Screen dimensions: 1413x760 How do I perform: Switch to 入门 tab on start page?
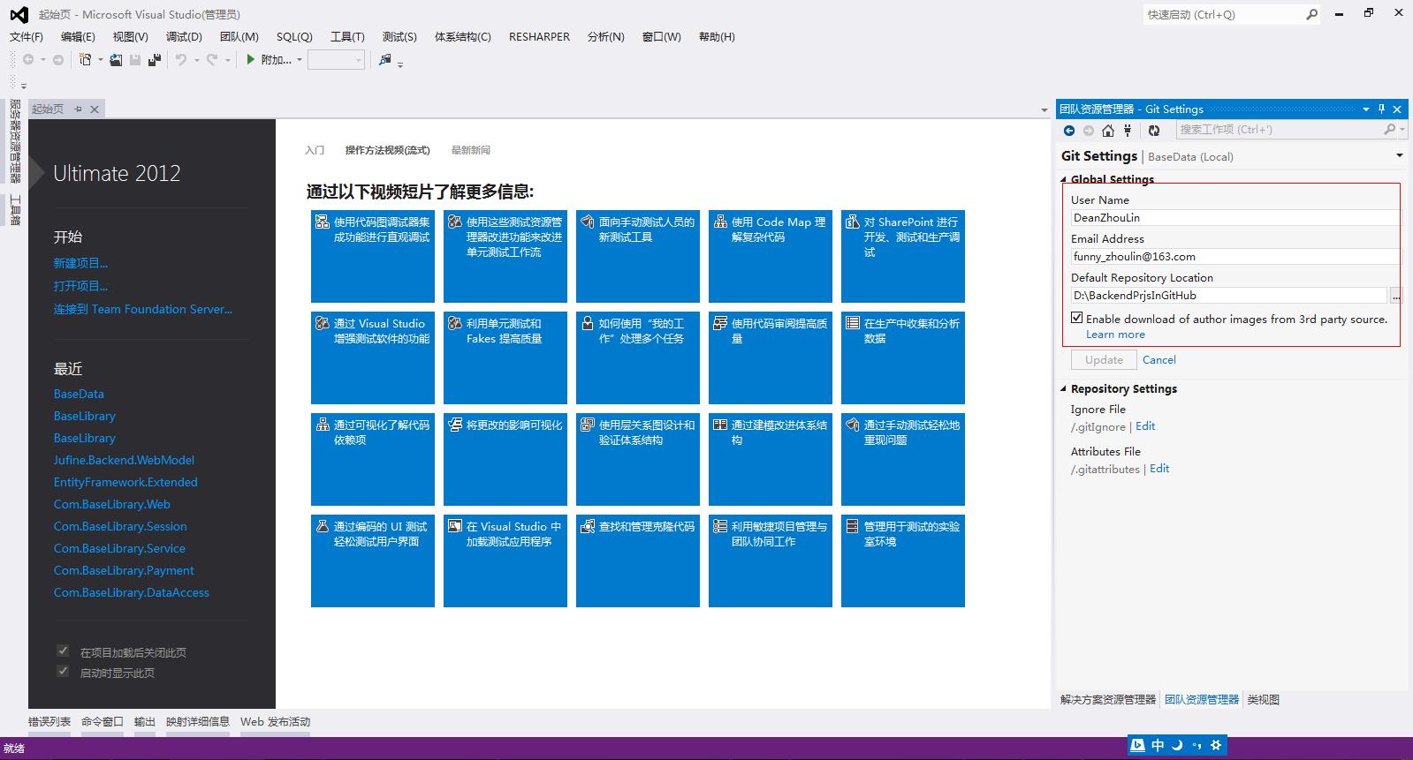point(315,150)
